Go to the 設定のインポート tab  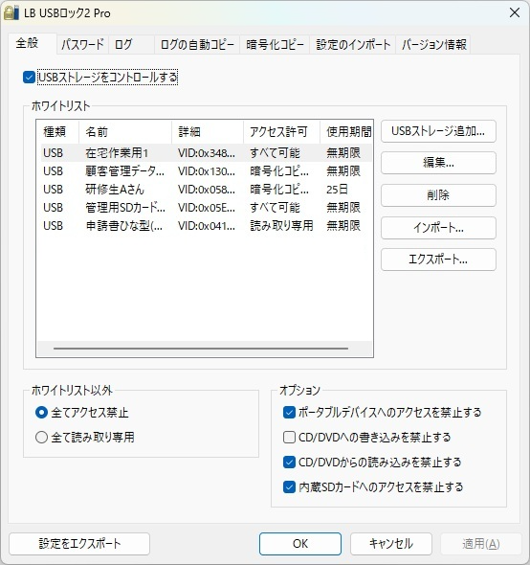pyautogui.click(x=353, y=44)
